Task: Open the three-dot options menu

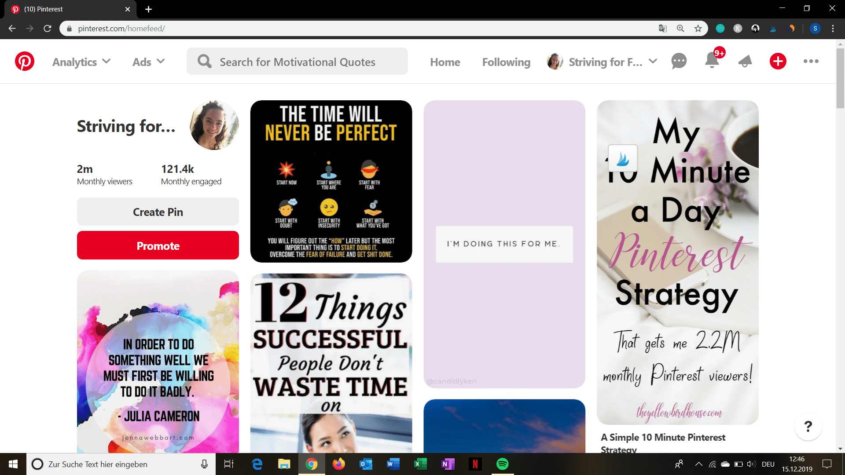Action: click(811, 62)
